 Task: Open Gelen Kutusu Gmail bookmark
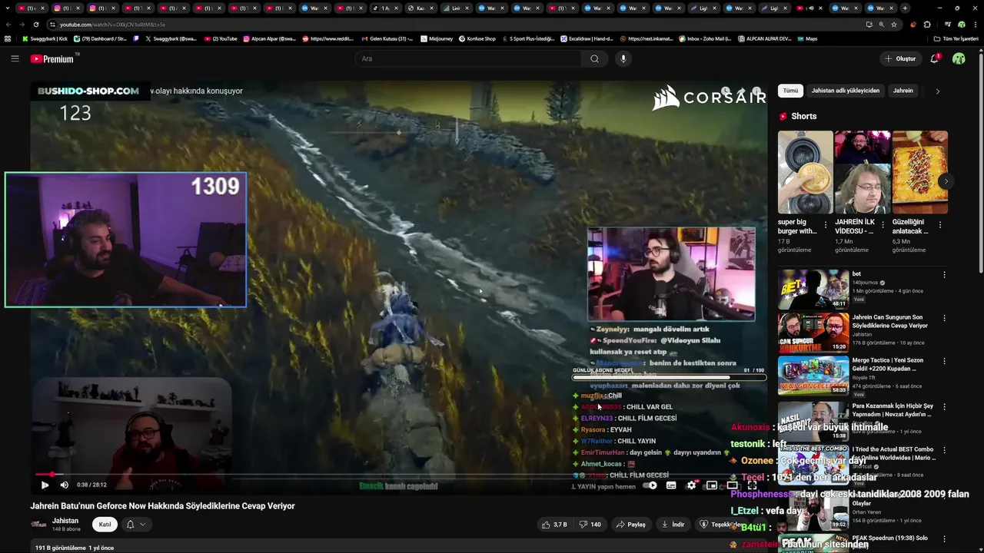click(x=387, y=38)
